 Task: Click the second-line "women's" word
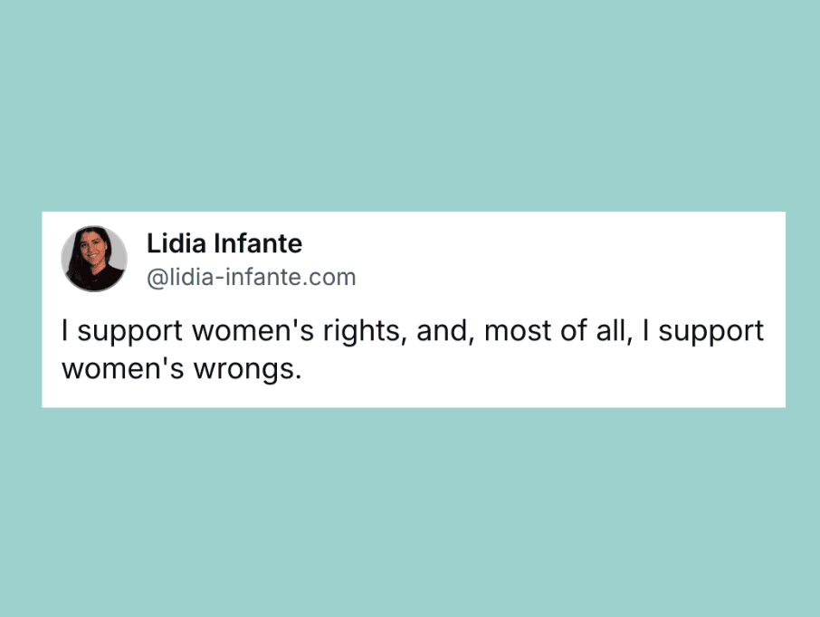coord(123,368)
